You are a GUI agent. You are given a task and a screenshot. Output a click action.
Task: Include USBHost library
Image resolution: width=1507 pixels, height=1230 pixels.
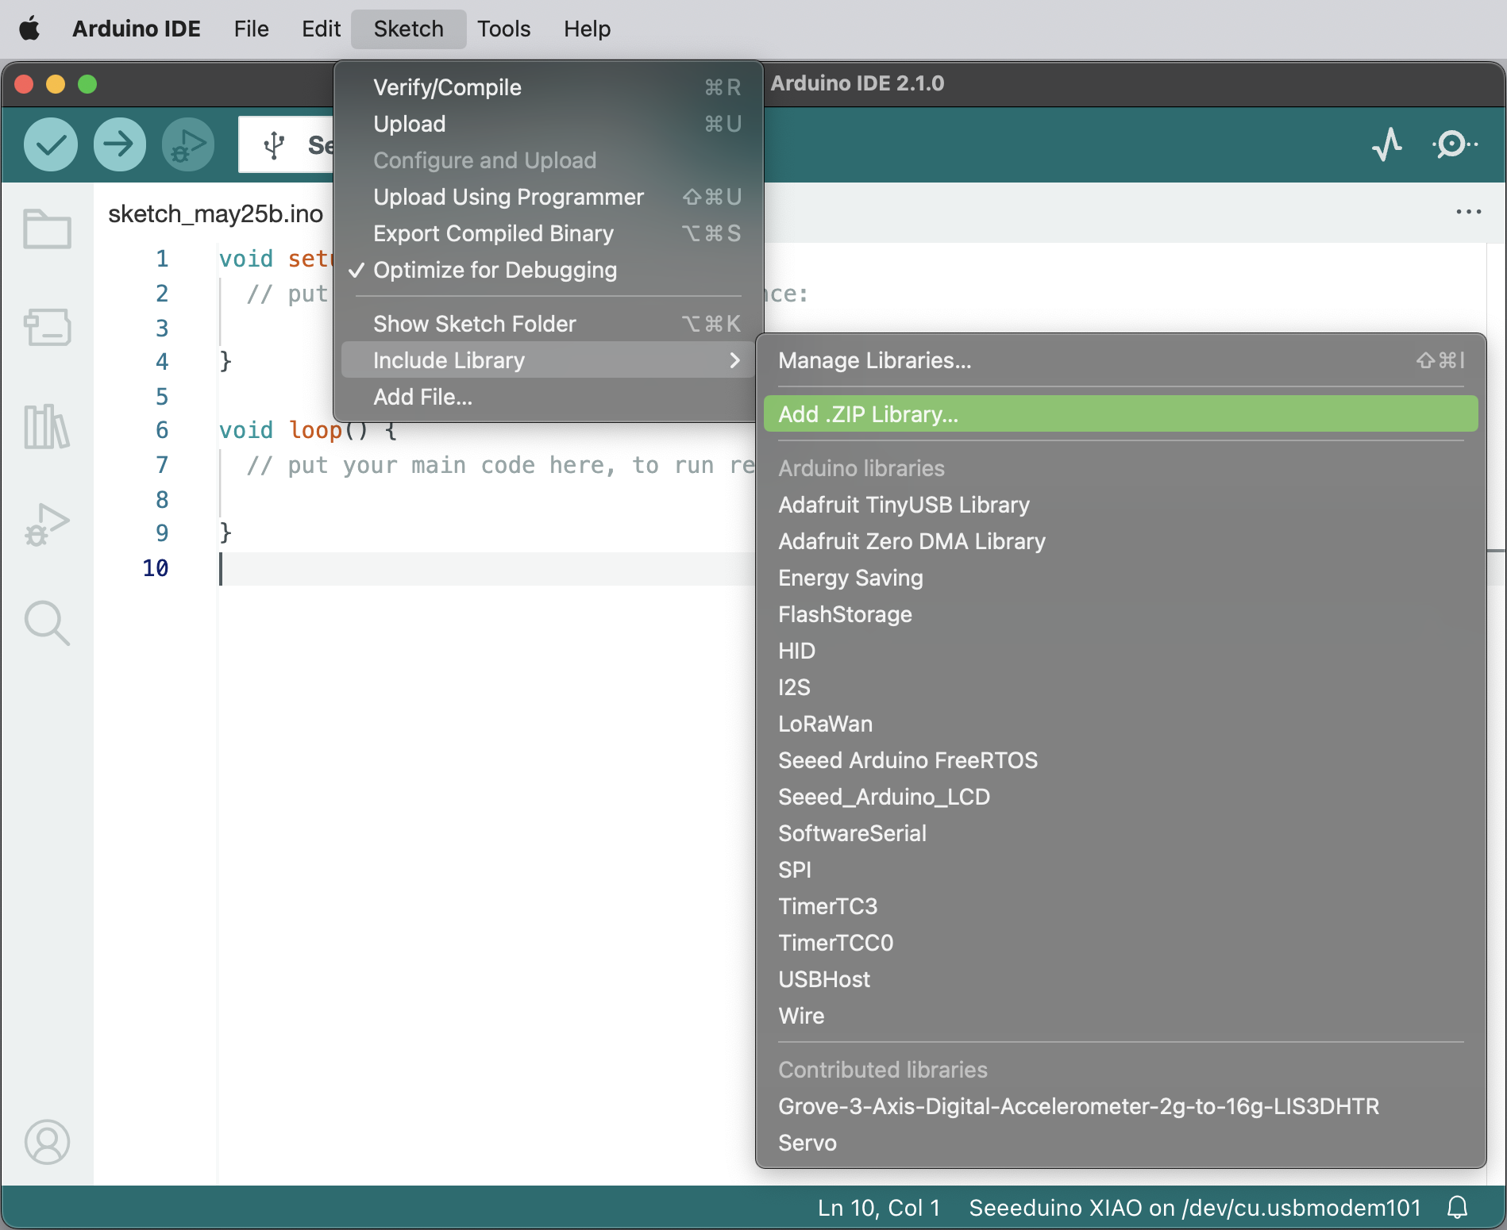click(1121, 979)
